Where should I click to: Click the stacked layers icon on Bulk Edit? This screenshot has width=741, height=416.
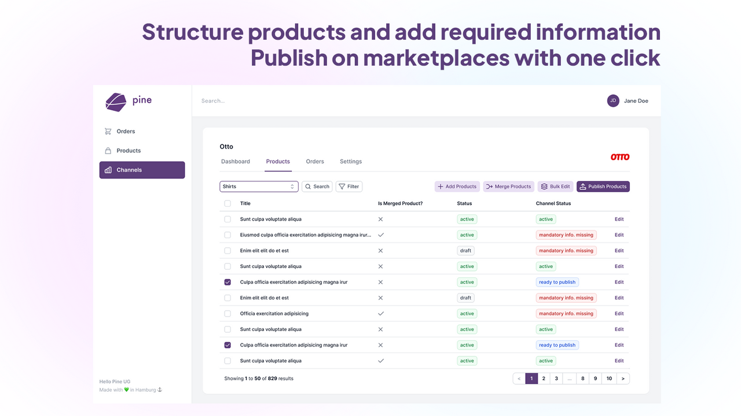click(x=543, y=186)
